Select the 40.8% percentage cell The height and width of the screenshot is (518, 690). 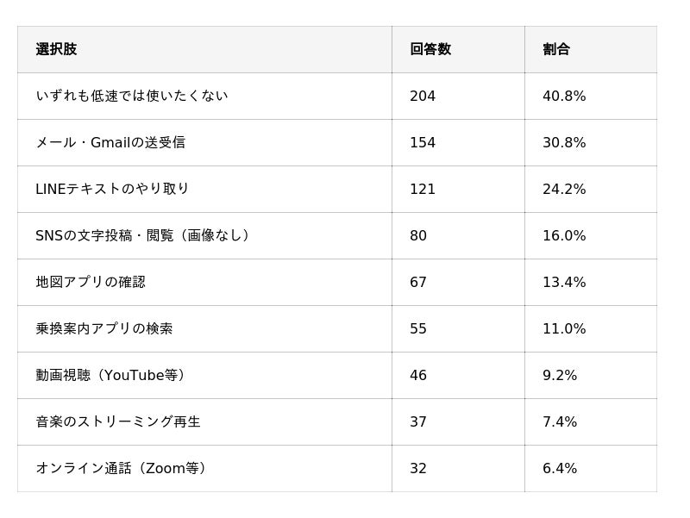pos(564,96)
